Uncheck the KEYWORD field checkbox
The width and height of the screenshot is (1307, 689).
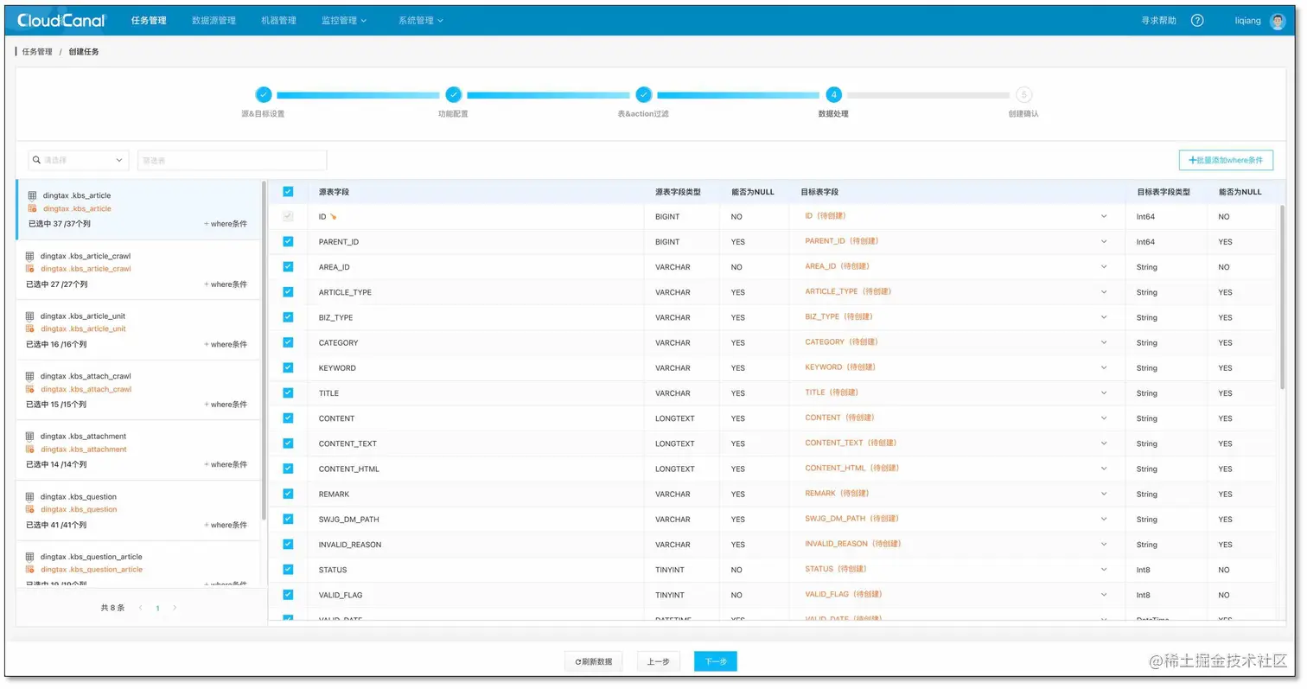(x=288, y=367)
